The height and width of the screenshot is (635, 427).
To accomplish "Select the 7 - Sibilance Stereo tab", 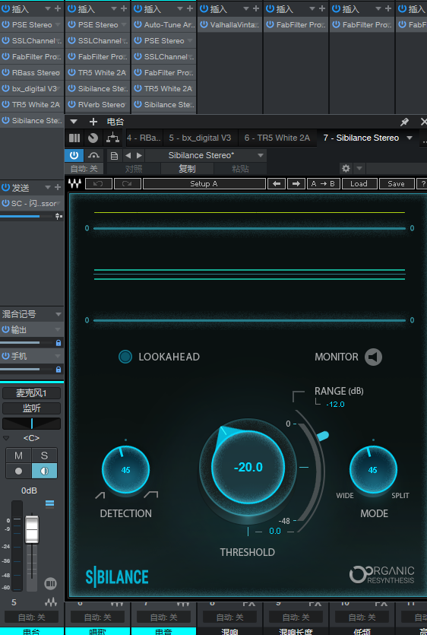I will click(x=361, y=138).
